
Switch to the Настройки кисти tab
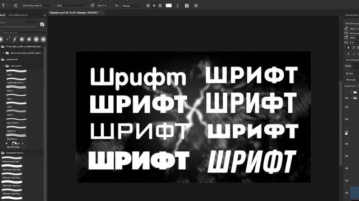point(18,15)
